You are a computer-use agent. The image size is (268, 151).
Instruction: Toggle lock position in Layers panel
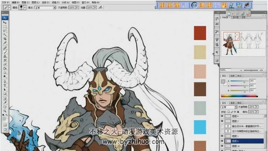tap(235, 112)
